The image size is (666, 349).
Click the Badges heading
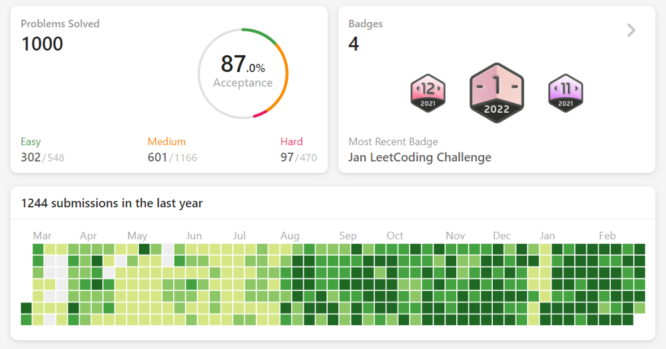[x=365, y=24]
